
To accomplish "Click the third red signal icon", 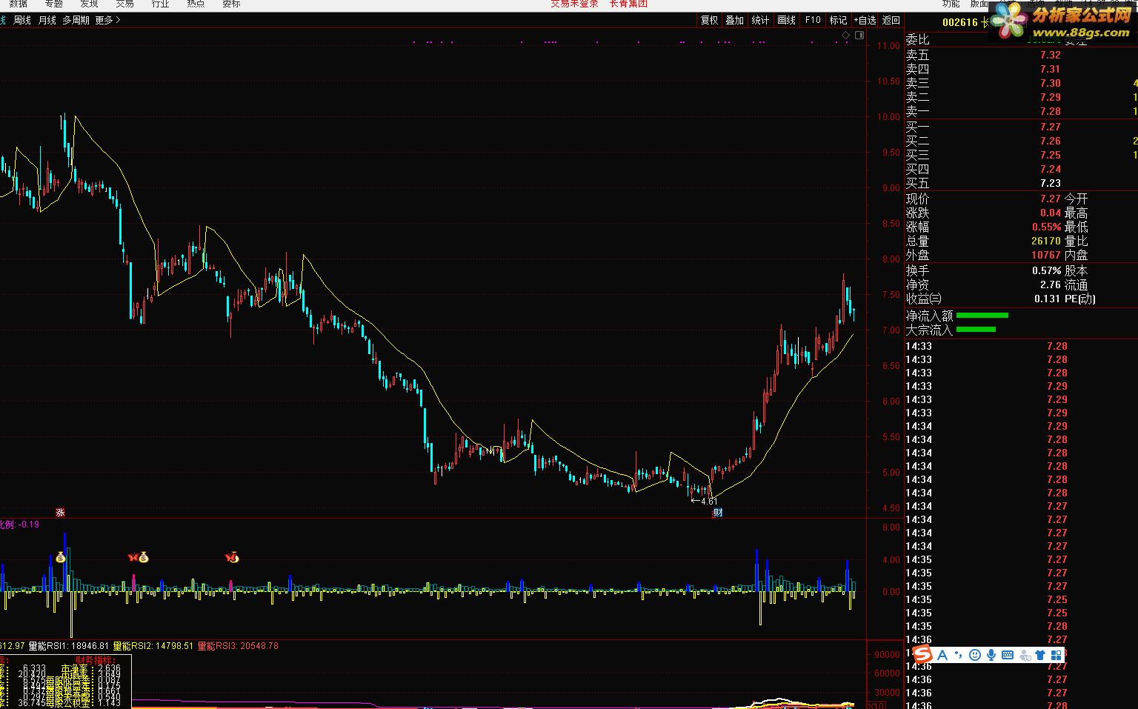I will click(232, 557).
